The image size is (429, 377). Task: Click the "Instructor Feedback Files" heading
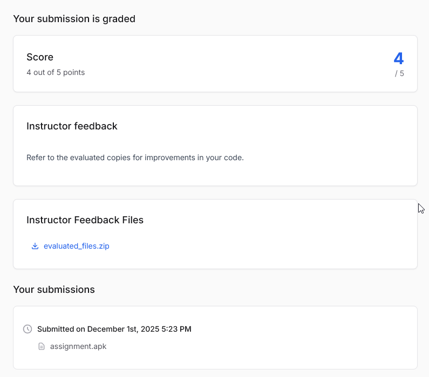point(85,220)
